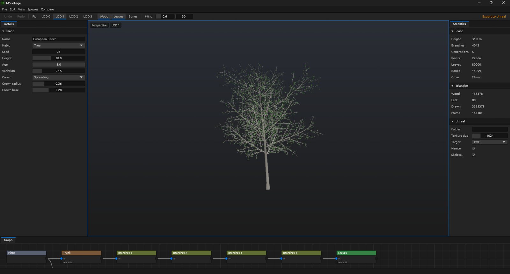Click the Fit view button

point(34,17)
